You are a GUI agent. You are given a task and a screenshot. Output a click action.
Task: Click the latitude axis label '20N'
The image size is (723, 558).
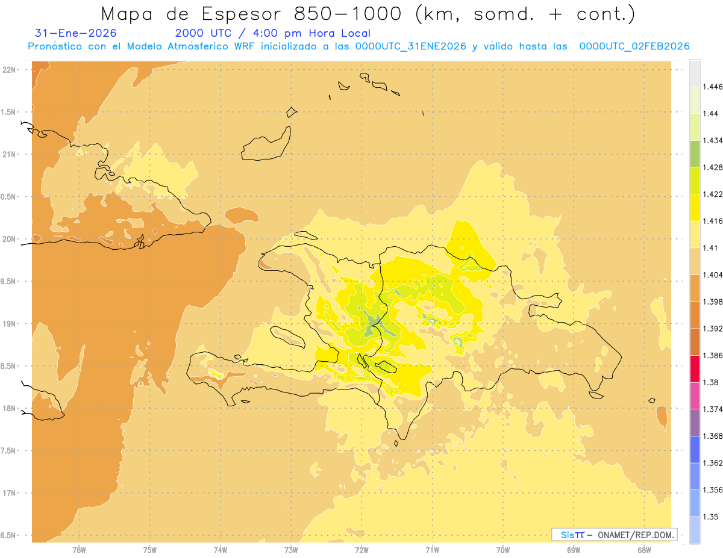pos(10,239)
